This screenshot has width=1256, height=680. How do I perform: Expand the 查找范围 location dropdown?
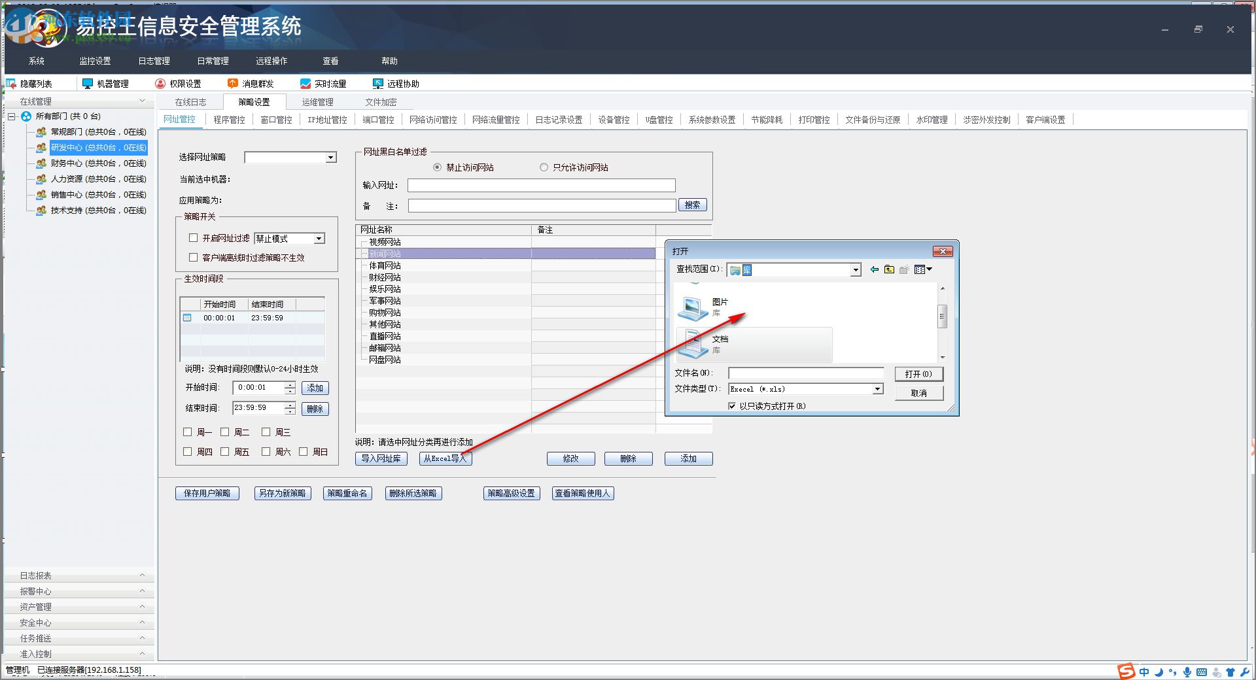coord(856,270)
